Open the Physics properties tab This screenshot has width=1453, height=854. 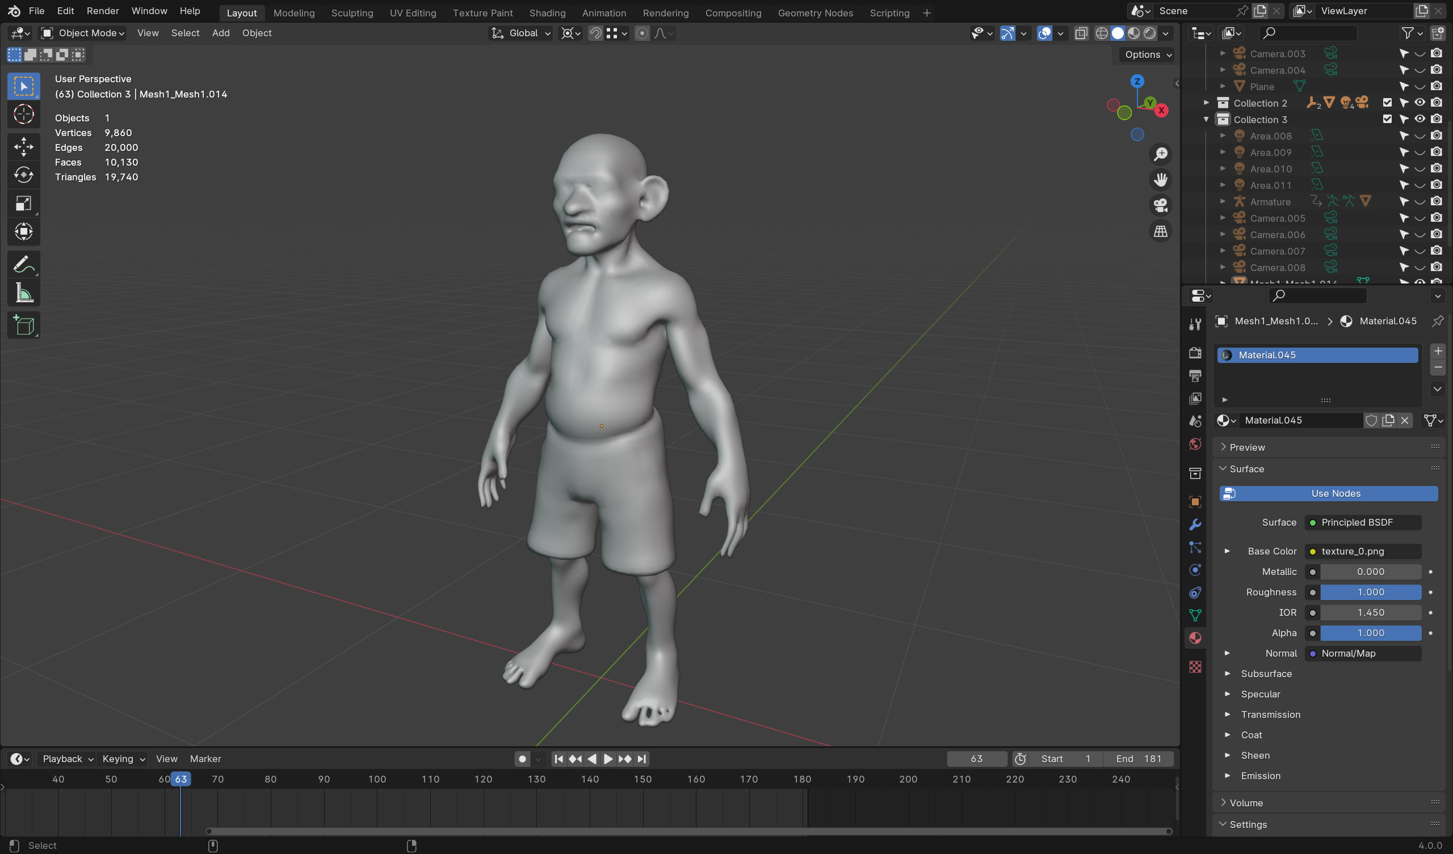pyautogui.click(x=1195, y=570)
